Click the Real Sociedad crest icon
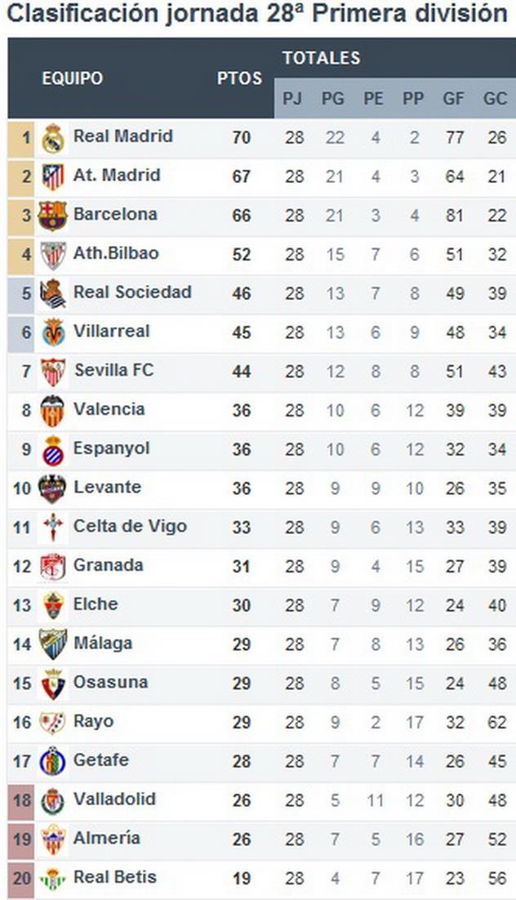This screenshot has height=900, width=516. point(53,294)
